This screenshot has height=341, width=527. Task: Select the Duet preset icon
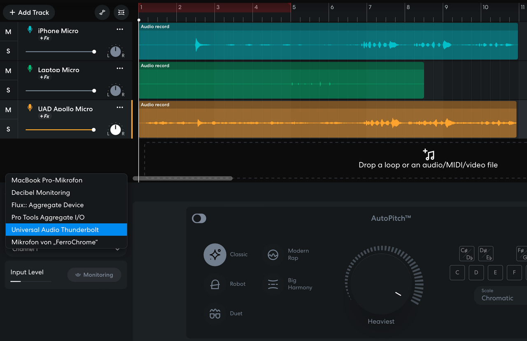click(215, 314)
